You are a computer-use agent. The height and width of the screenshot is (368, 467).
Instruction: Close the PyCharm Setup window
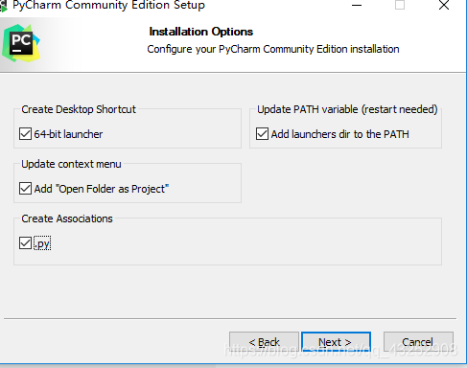444,6
